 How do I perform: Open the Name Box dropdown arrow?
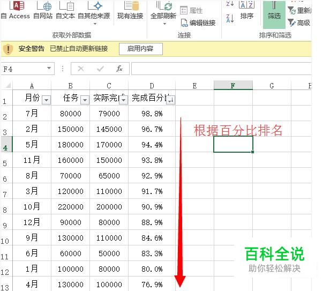click(49, 68)
